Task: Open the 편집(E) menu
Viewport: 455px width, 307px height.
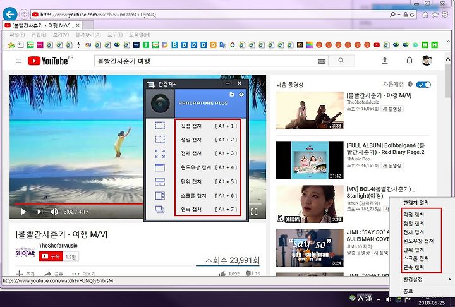Action: point(39,35)
